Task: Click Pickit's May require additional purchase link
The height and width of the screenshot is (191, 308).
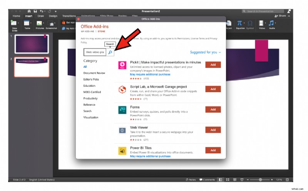Action: coord(150,74)
